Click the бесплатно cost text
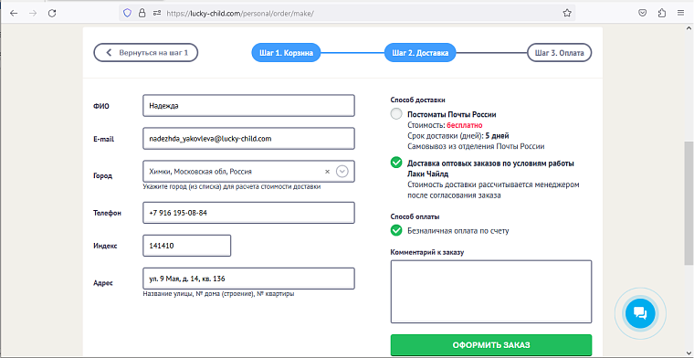Screen dimensions: 694x358 tap(464, 125)
